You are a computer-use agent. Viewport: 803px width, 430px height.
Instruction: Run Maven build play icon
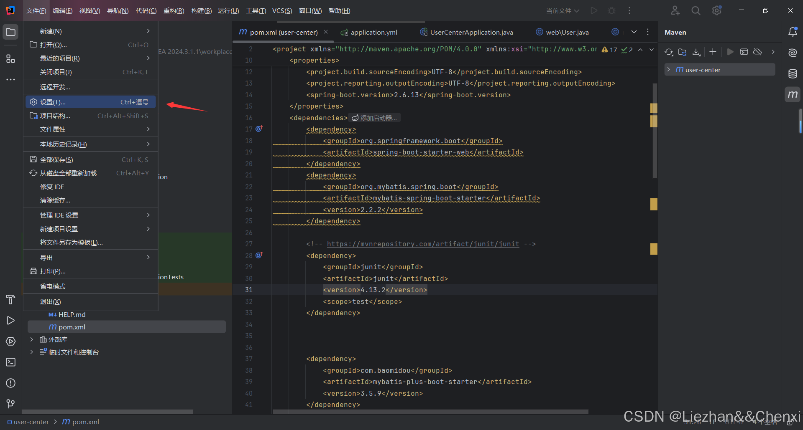(x=730, y=52)
